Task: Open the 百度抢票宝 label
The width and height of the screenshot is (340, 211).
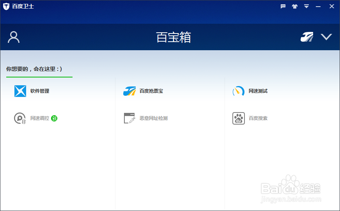Action: 151,91
